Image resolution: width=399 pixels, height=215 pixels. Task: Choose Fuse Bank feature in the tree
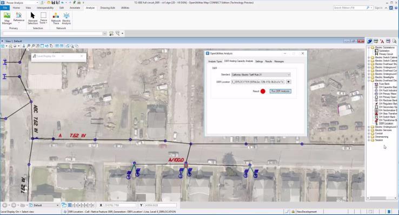click(x=384, y=84)
